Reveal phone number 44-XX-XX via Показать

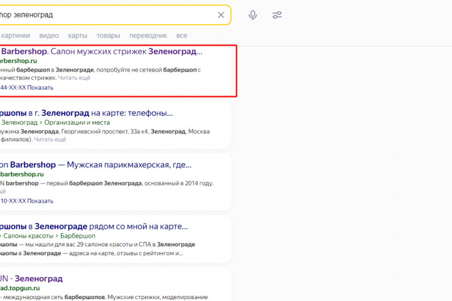coord(40,88)
